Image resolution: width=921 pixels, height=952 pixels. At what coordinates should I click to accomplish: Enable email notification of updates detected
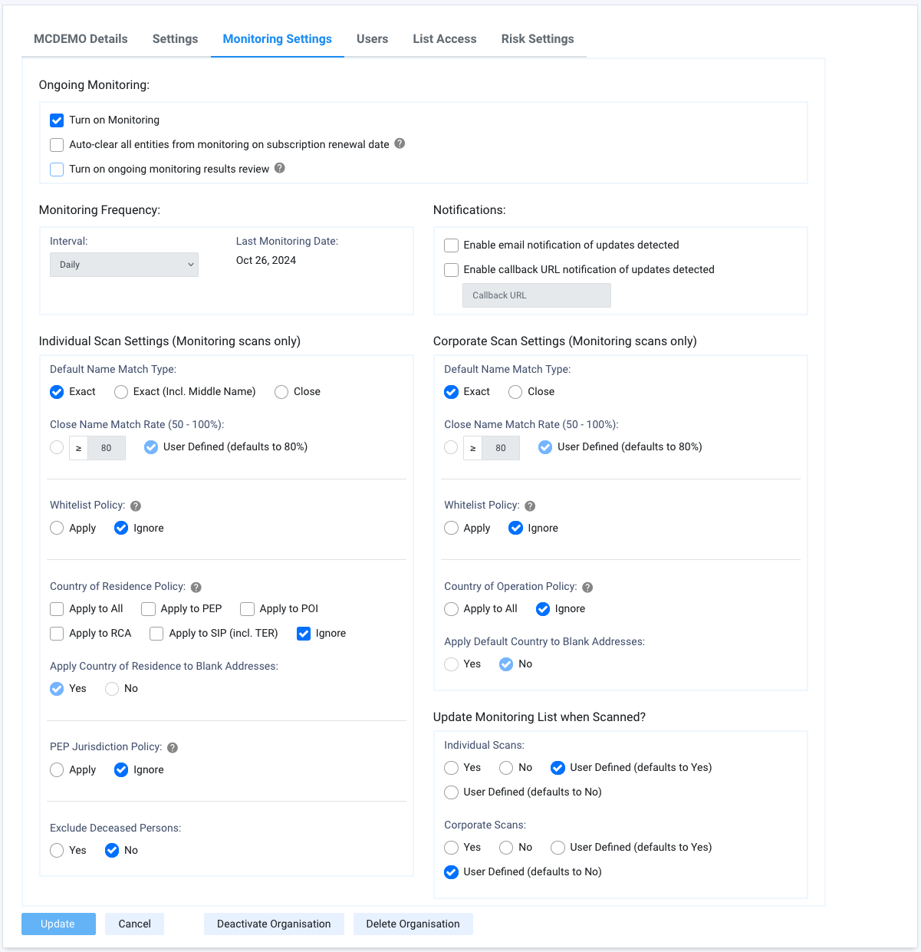point(452,245)
